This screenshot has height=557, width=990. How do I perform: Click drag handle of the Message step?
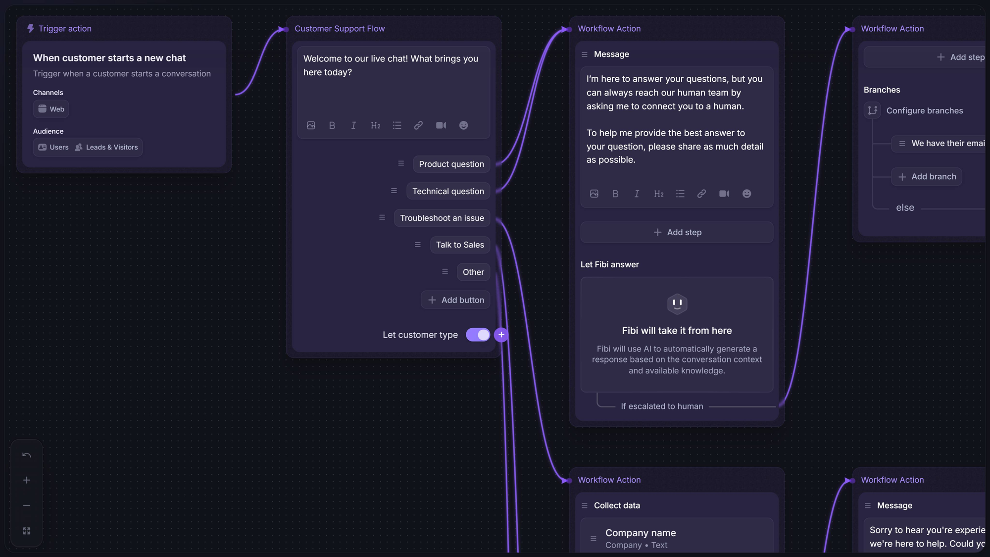585,54
